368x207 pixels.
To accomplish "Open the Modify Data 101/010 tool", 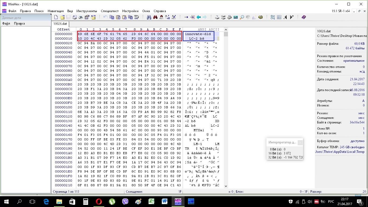I will tap(137, 17).
